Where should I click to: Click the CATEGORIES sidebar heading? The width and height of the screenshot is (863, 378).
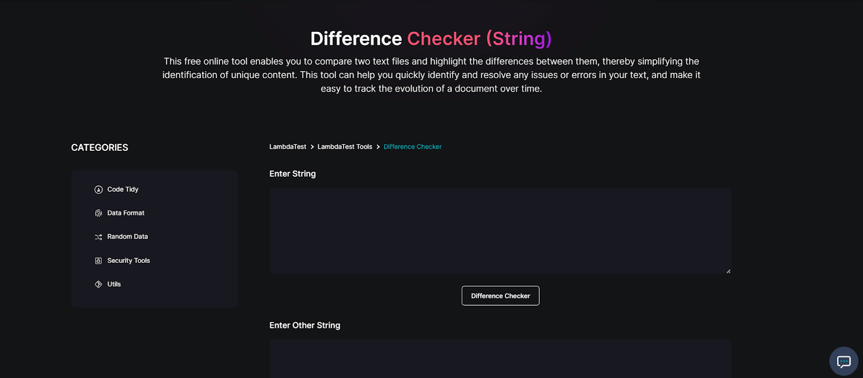point(99,147)
